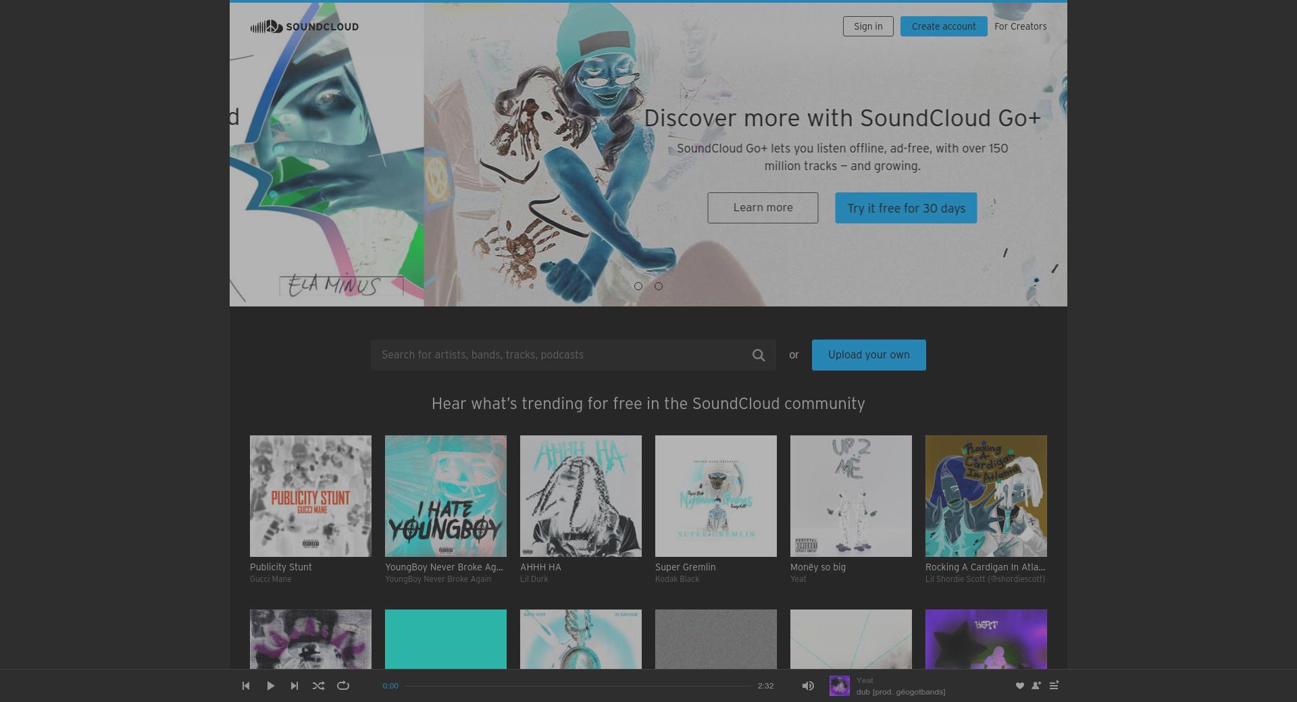Click the playback progress bar
The height and width of the screenshot is (702, 1297).
coord(578,686)
